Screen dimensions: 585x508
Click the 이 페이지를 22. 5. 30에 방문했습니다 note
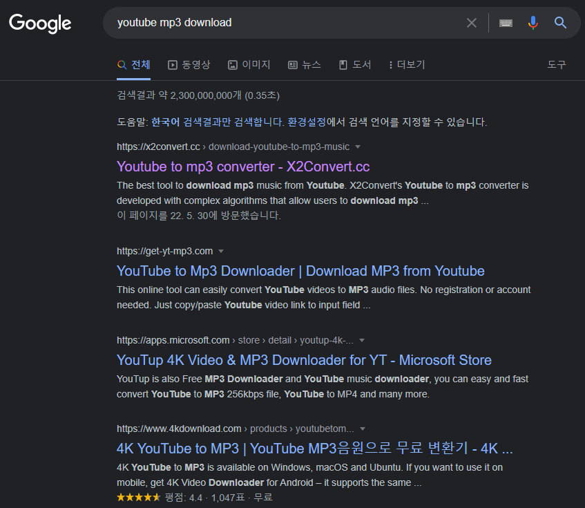point(198,216)
